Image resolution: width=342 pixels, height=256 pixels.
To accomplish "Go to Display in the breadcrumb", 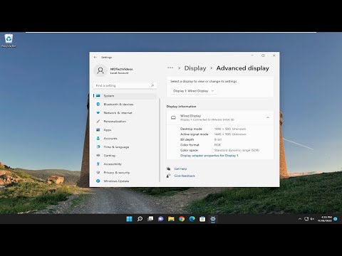I will [195, 68].
